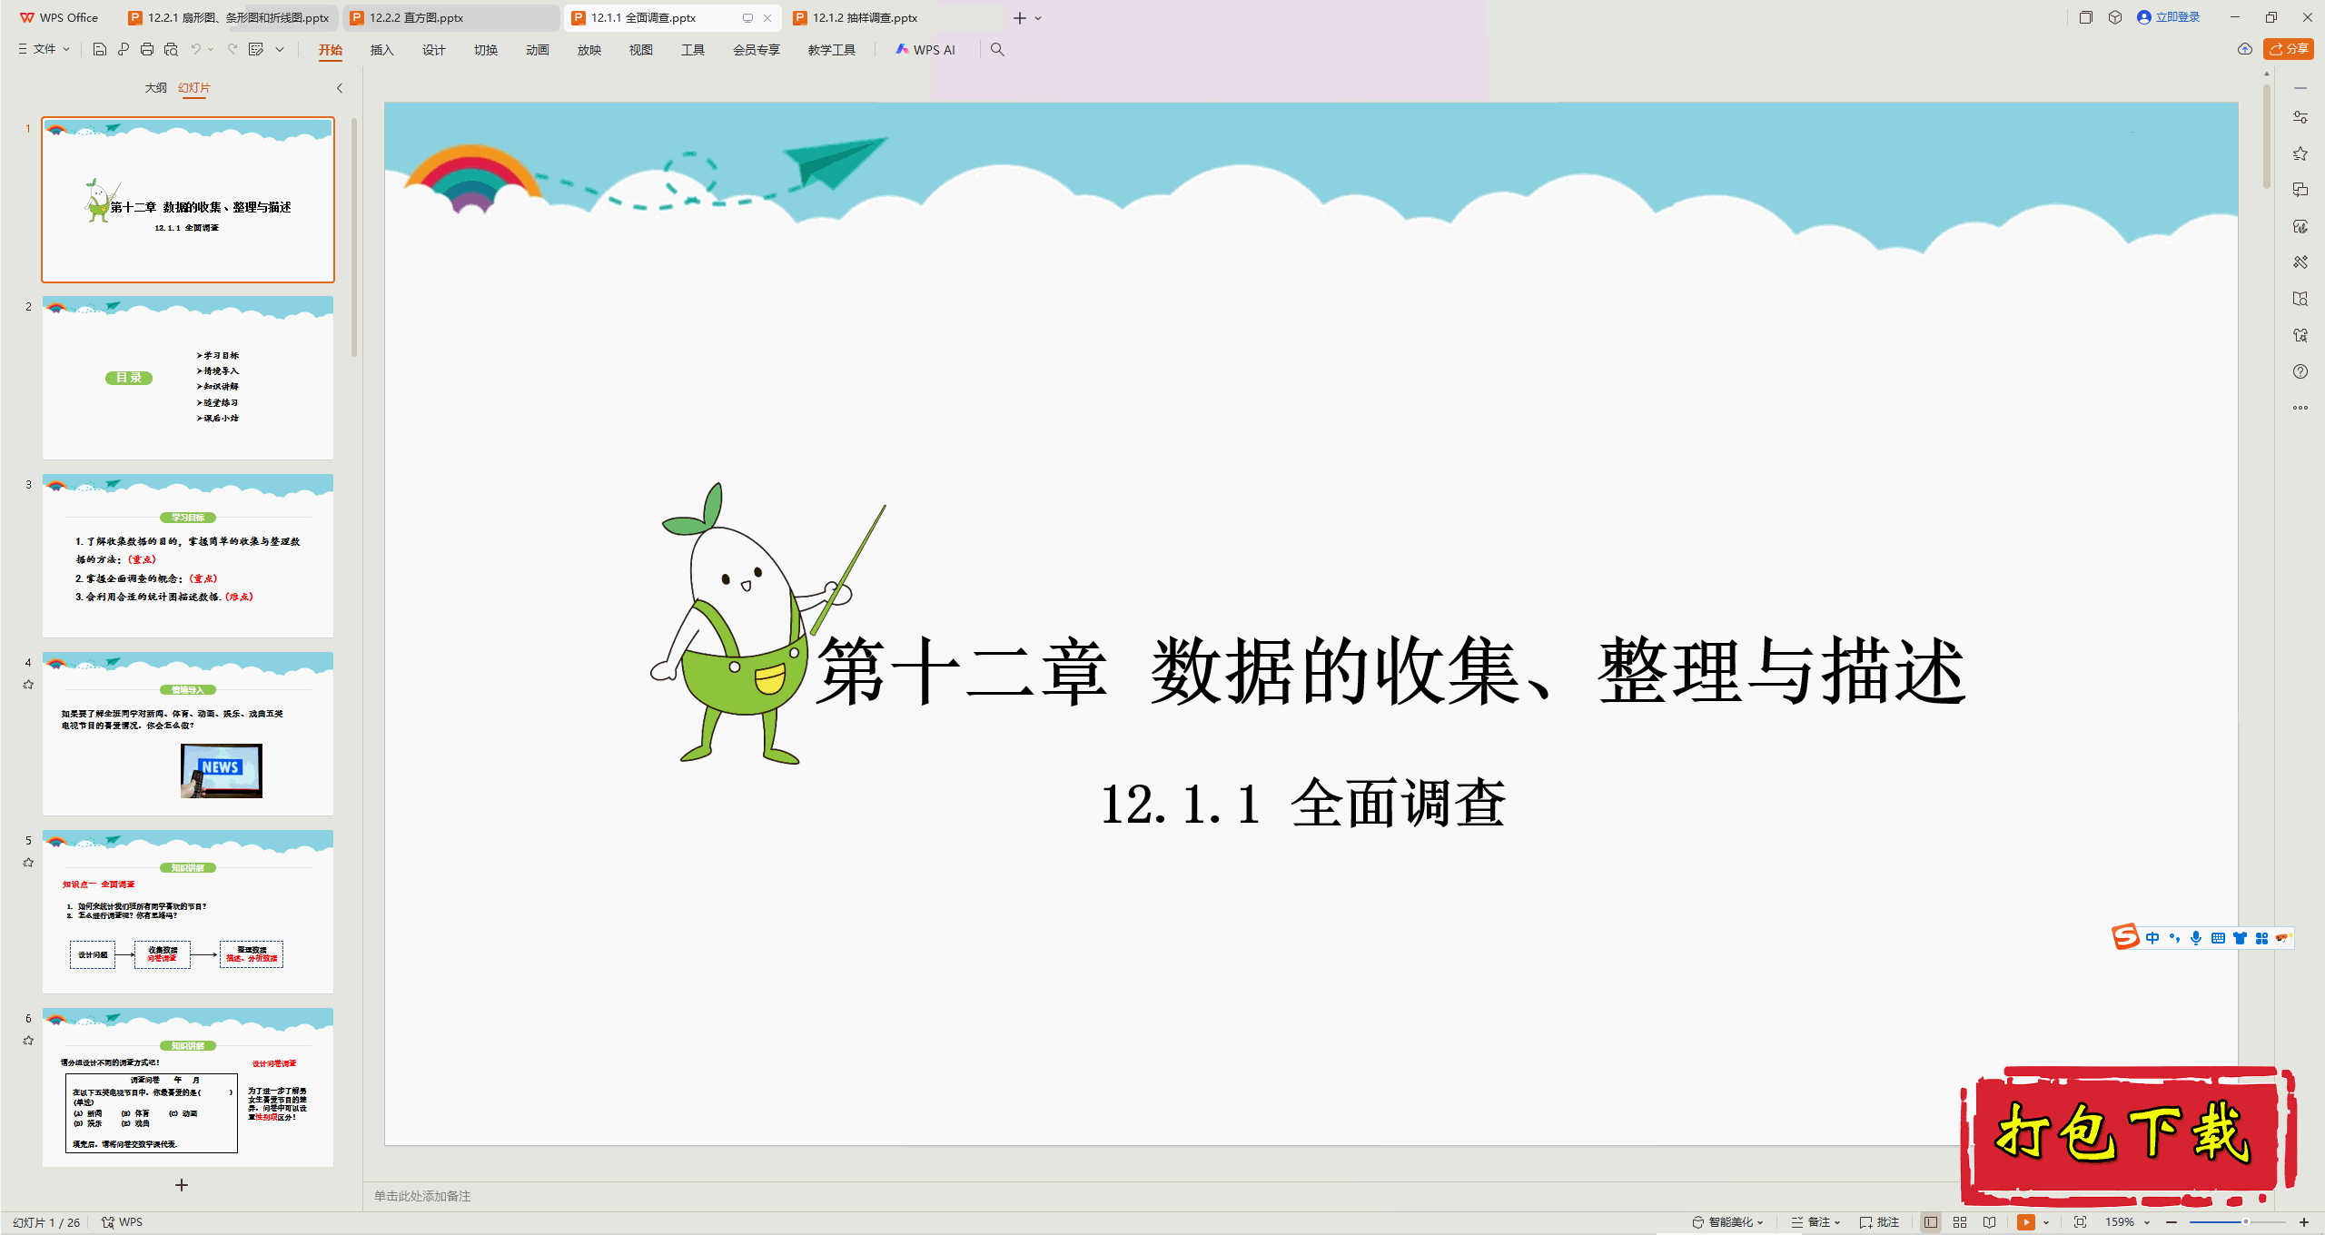2325x1235 pixels.
Task: Click the three-dots more icon in right sidebar
Action: 2300,408
